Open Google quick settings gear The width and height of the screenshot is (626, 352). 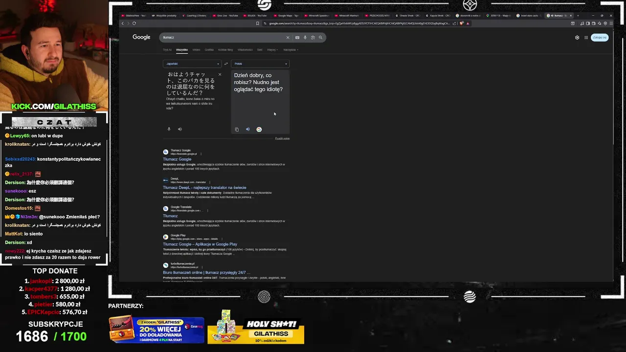[577, 38]
